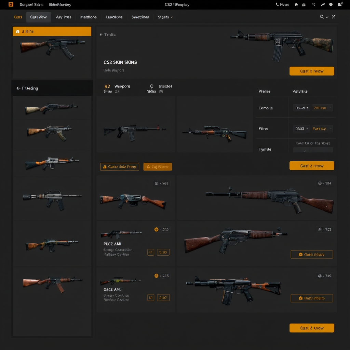The width and height of the screenshot is (350, 350).
Task: Click the Valvalls column header
Action: [x=300, y=91]
